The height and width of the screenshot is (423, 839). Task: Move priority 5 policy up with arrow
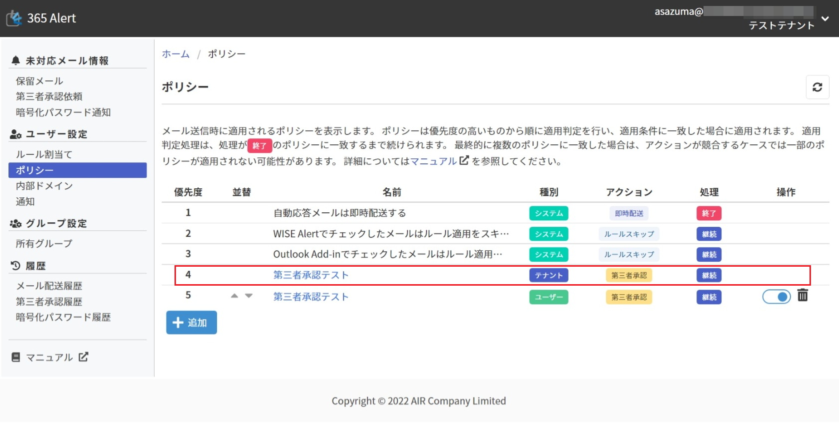(234, 296)
